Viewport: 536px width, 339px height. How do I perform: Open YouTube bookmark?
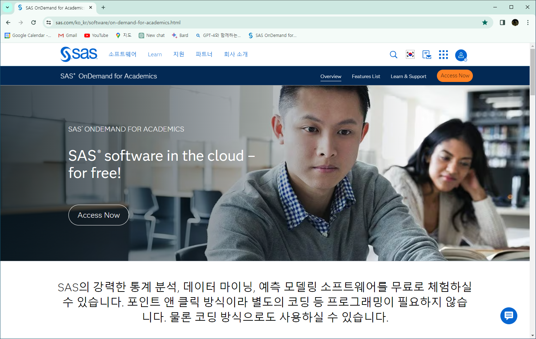96,36
